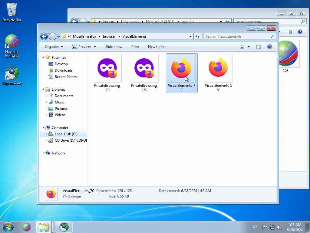Close the VisualElements window
This screenshot has height=233, width=310.
click(271, 28)
